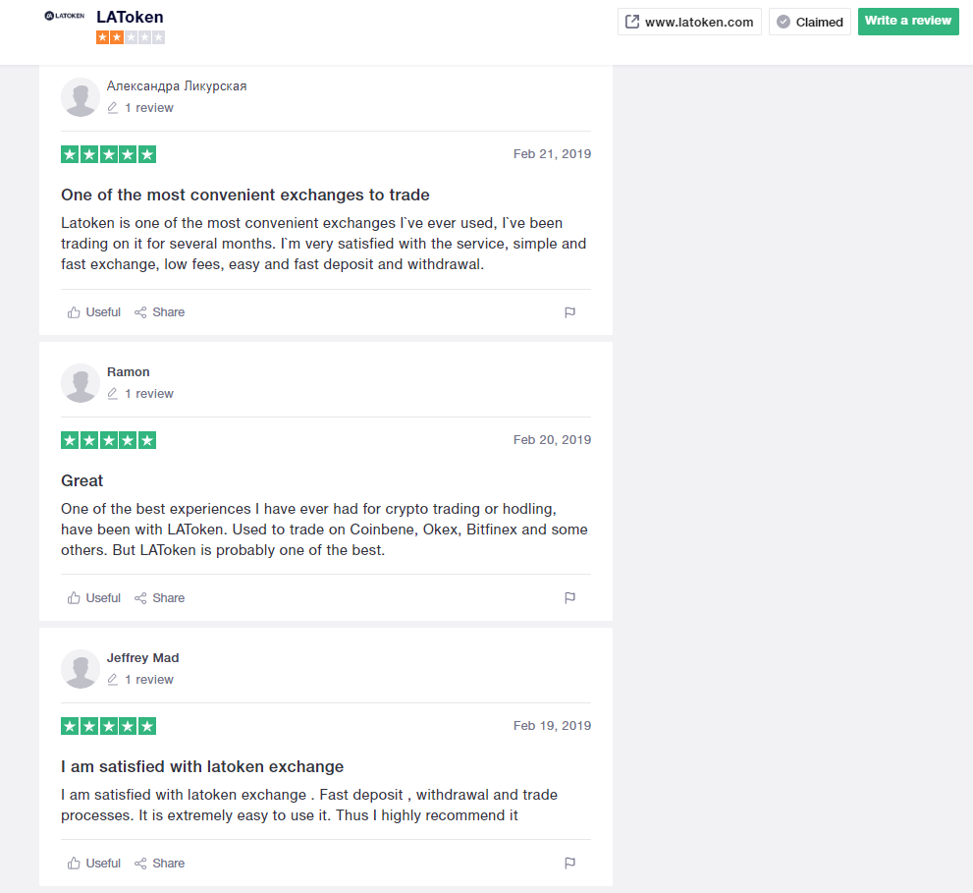The width and height of the screenshot is (973, 893).
Task: Visit www.latoken.com external link
Action: coord(689,22)
